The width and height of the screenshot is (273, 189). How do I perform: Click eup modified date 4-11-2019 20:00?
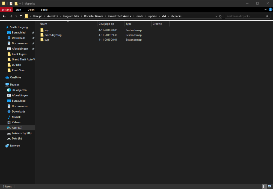[x=108, y=30]
